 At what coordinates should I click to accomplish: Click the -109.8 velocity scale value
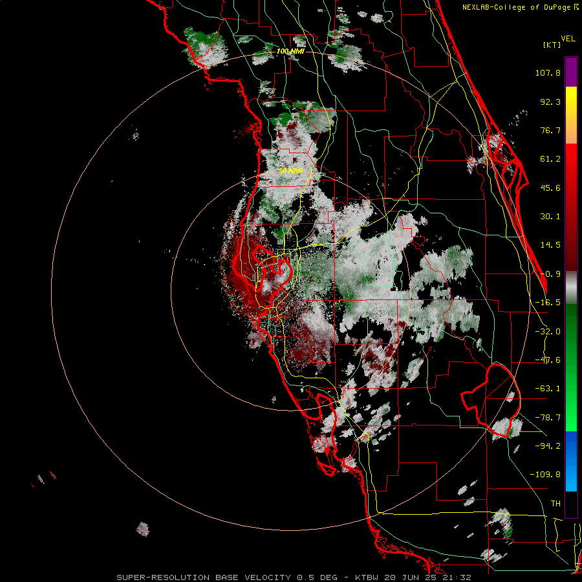click(x=545, y=475)
